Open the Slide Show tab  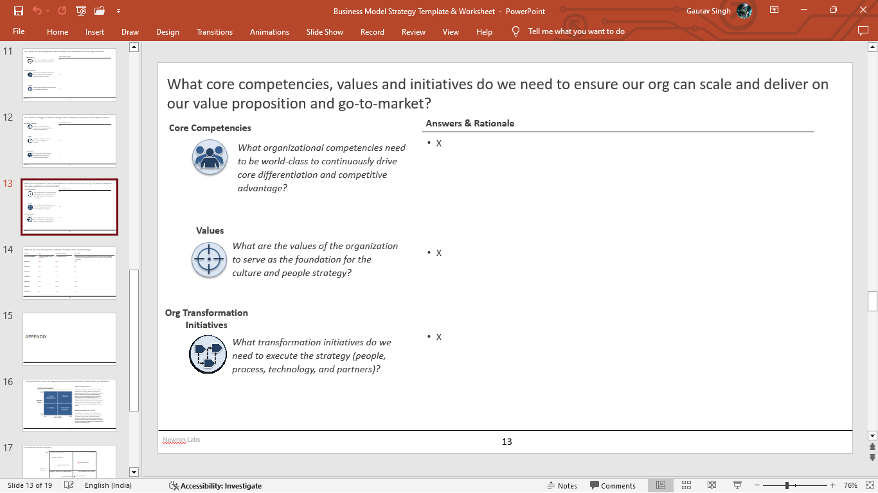coord(325,32)
